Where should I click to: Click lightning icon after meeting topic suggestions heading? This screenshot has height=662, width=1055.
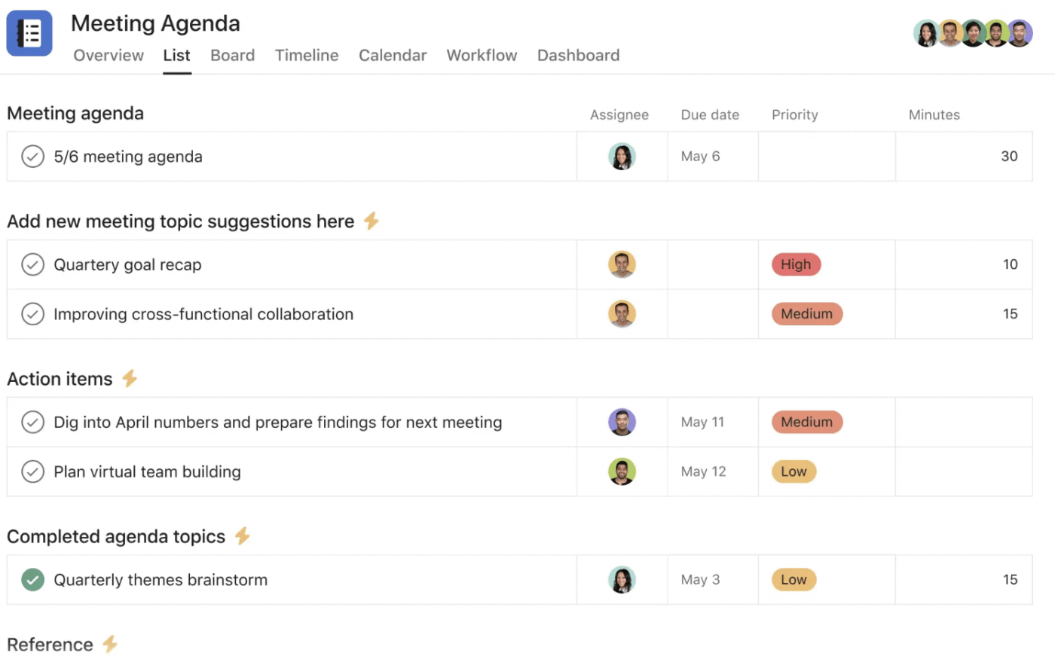click(x=371, y=221)
